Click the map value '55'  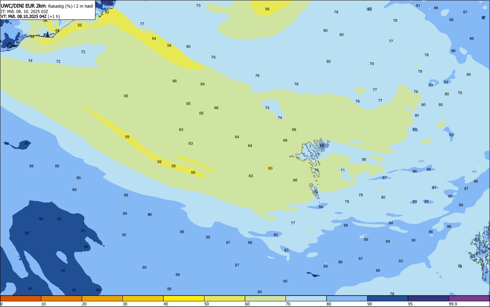80,25
